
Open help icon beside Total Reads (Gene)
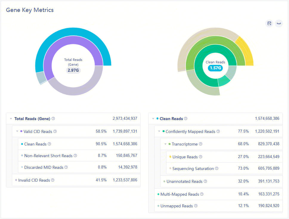[x=53, y=119]
